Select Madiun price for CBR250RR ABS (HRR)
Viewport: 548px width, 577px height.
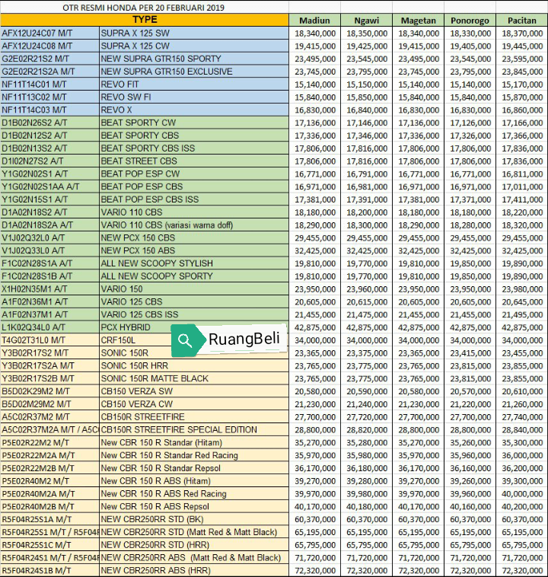tap(315, 571)
